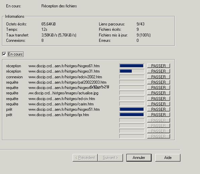200x174 pixels.
Task: Click the Erreurs value 0
Action: coord(137,40)
